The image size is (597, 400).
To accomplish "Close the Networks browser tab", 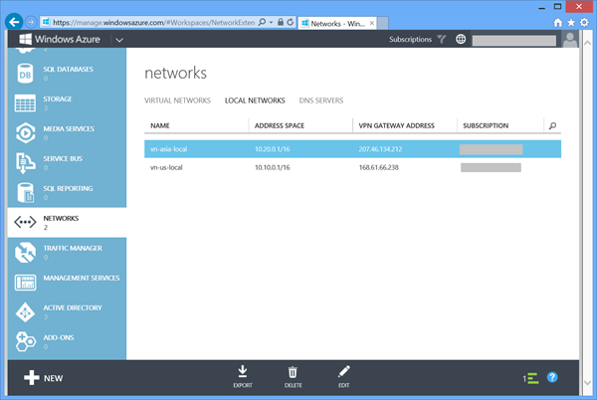I will [x=372, y=23].
